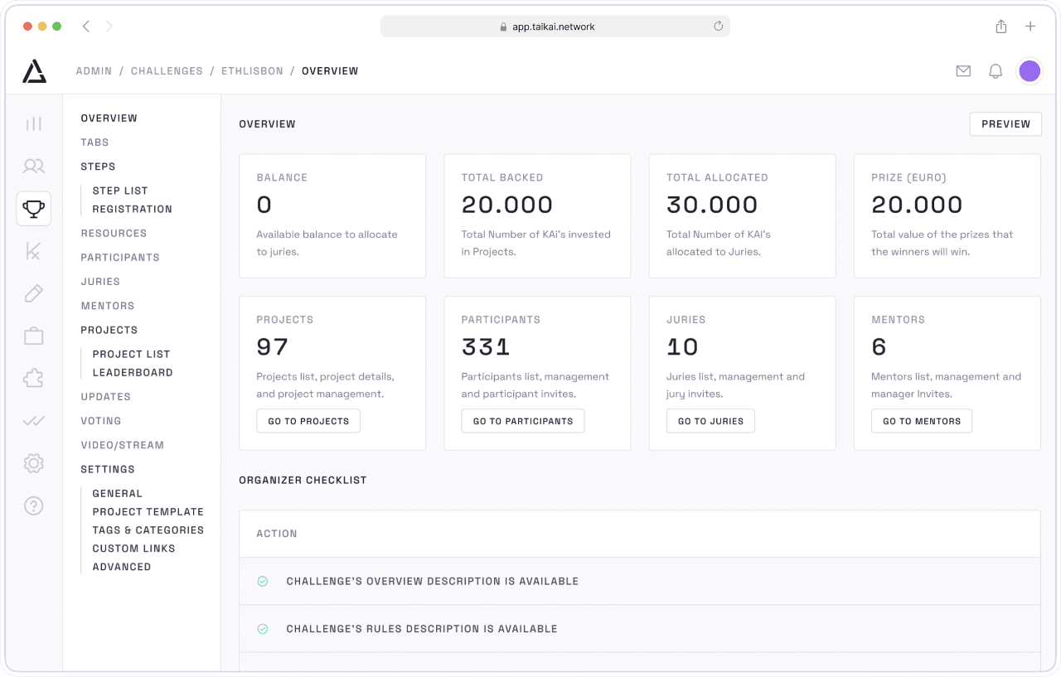Open the purple profile avatar
Viewport: 1061px width, 677px height.
pos(1030,70)
